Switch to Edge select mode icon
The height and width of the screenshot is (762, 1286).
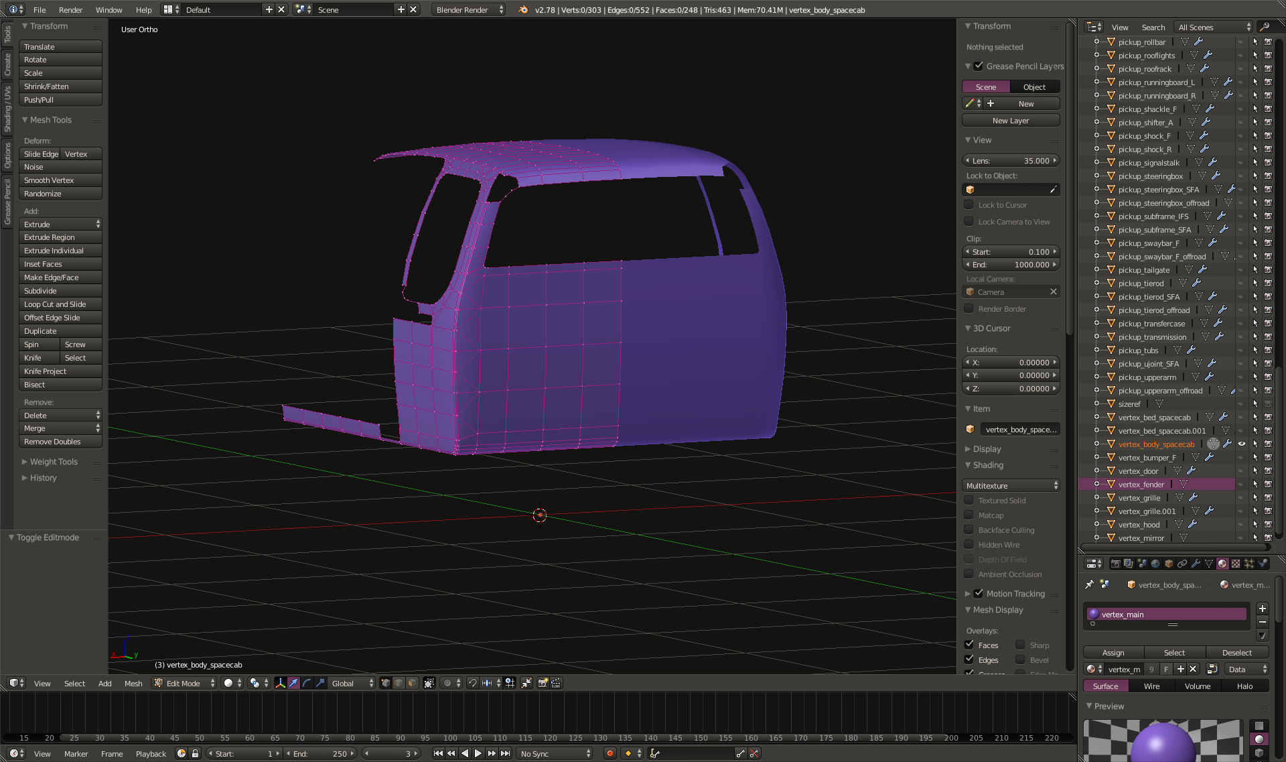(x=399, y=683)
